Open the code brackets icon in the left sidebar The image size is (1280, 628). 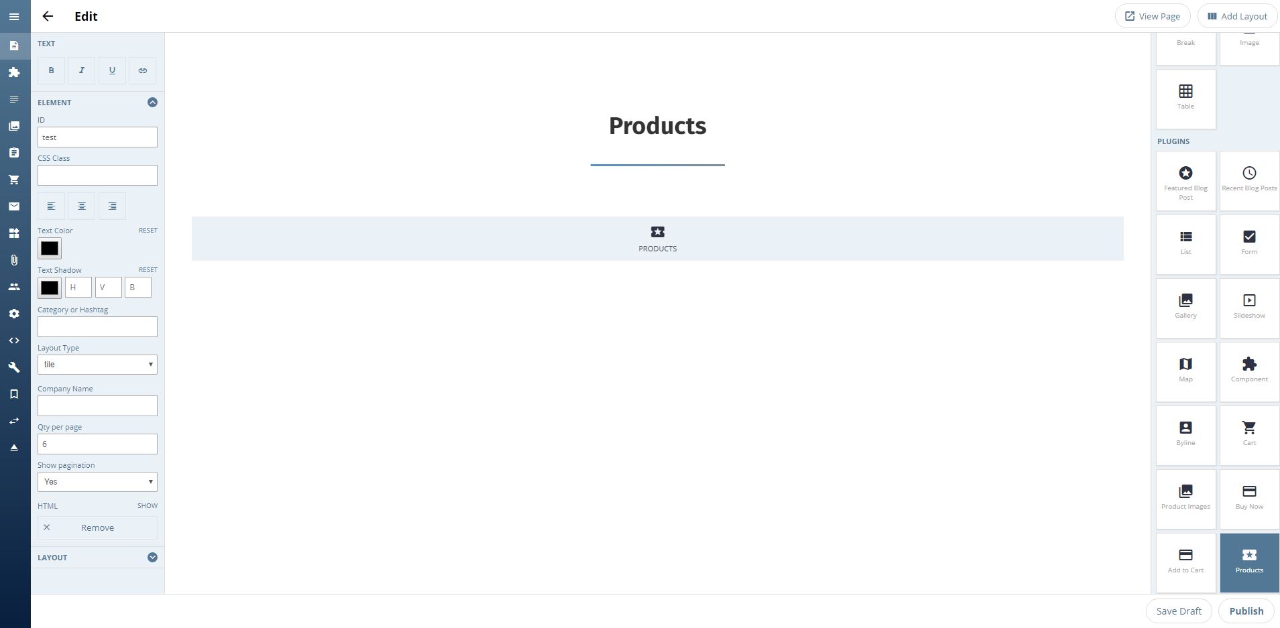point(14,340)
